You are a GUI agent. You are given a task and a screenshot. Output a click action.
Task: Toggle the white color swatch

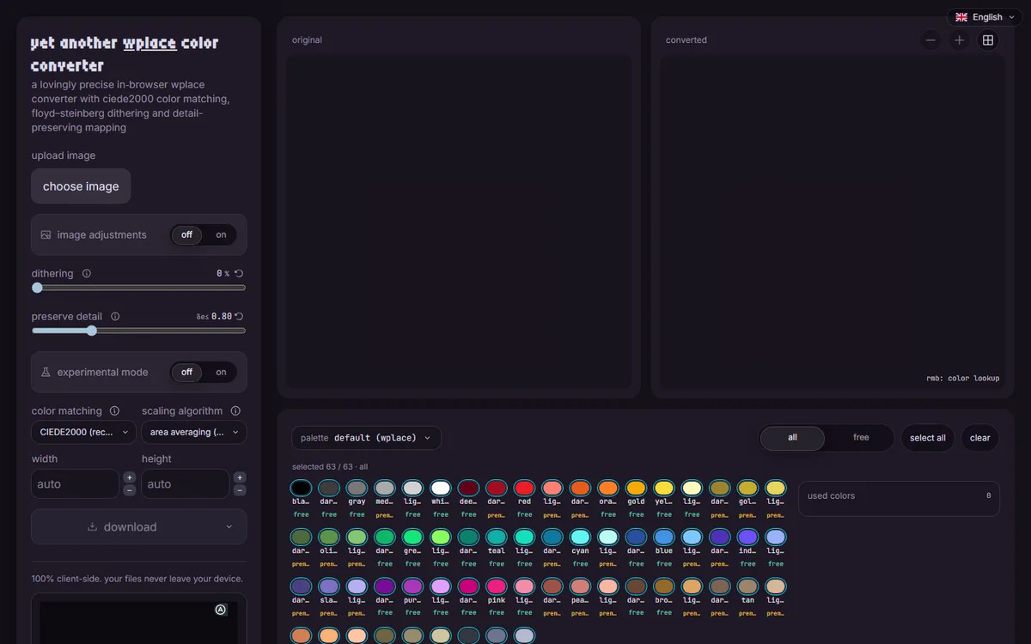point(441,488)
